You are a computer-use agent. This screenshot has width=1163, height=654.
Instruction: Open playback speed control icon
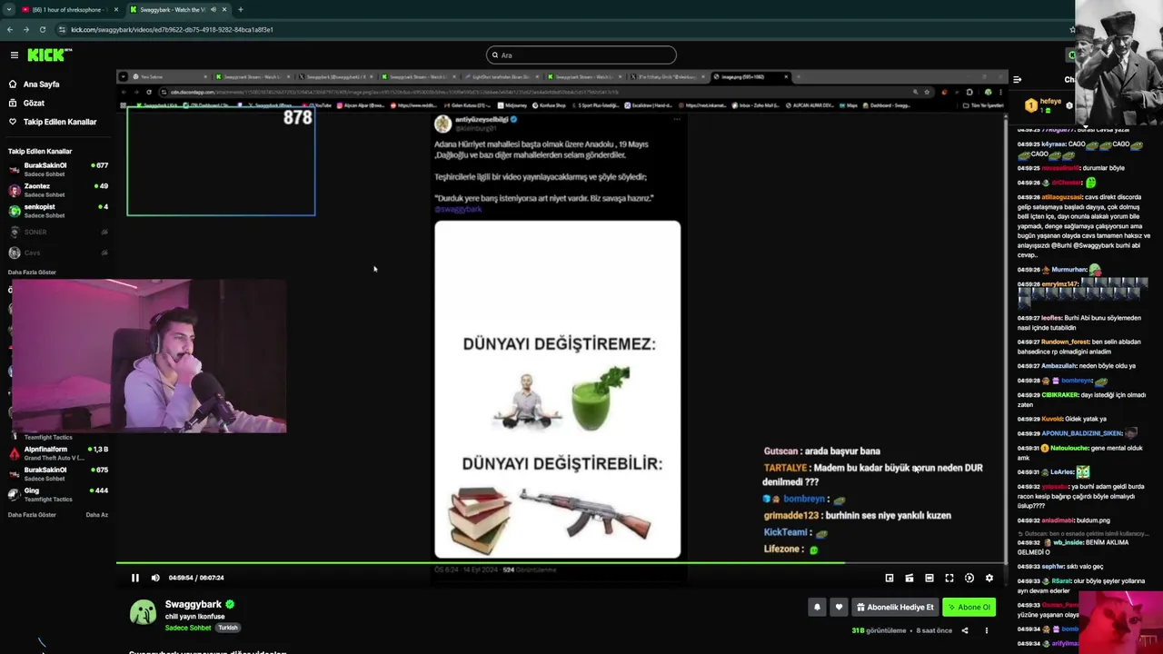pyautogui.click(x=969, y=578)
